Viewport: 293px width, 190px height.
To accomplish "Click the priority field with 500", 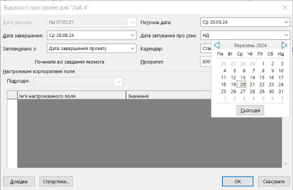I will 206,61.
